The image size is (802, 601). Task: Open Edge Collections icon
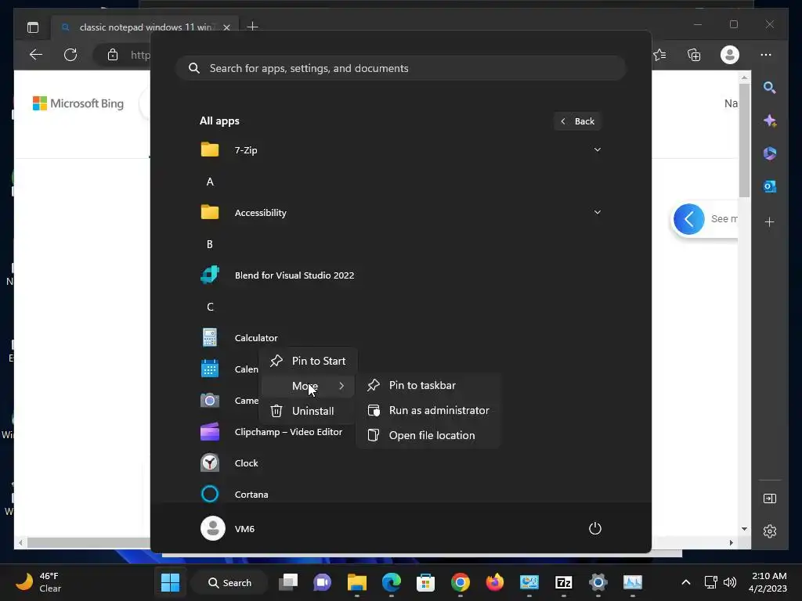click(x=694, y=55)
